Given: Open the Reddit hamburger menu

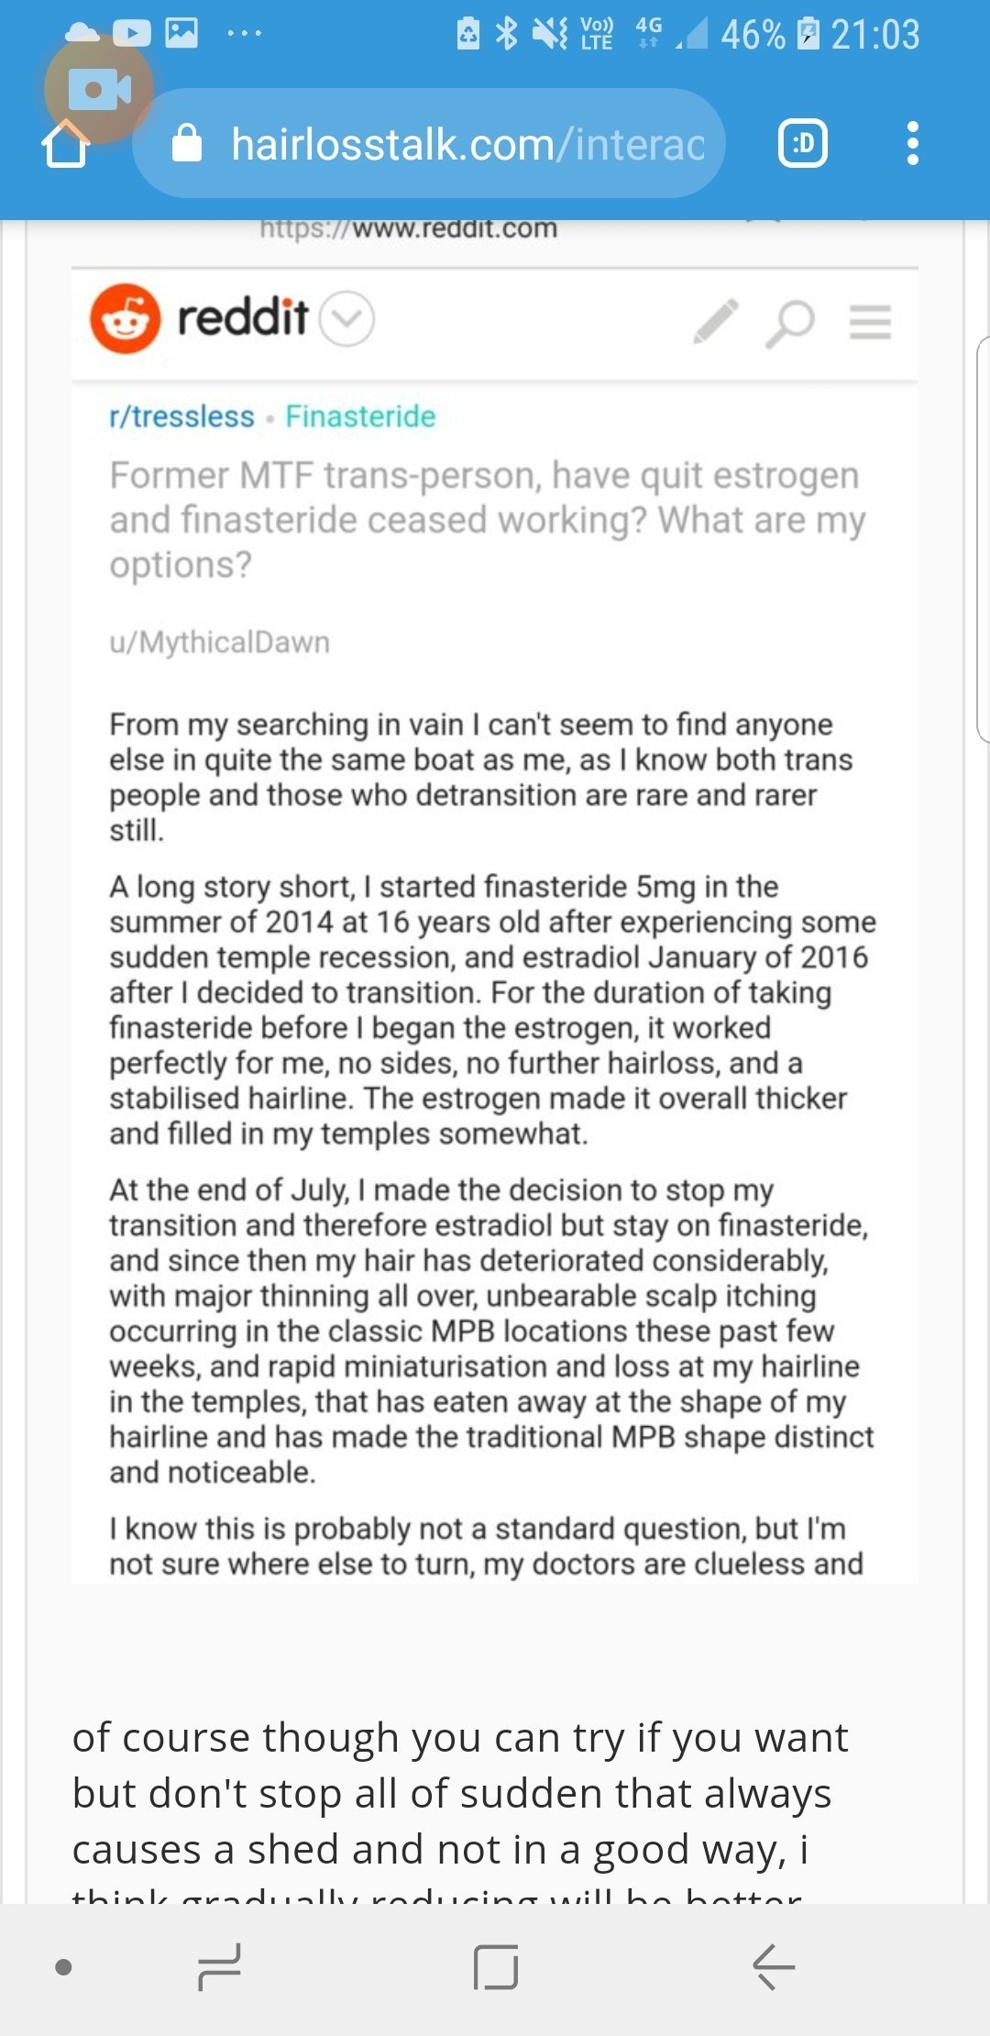Looking at the screenshot, I should point(870,322).
